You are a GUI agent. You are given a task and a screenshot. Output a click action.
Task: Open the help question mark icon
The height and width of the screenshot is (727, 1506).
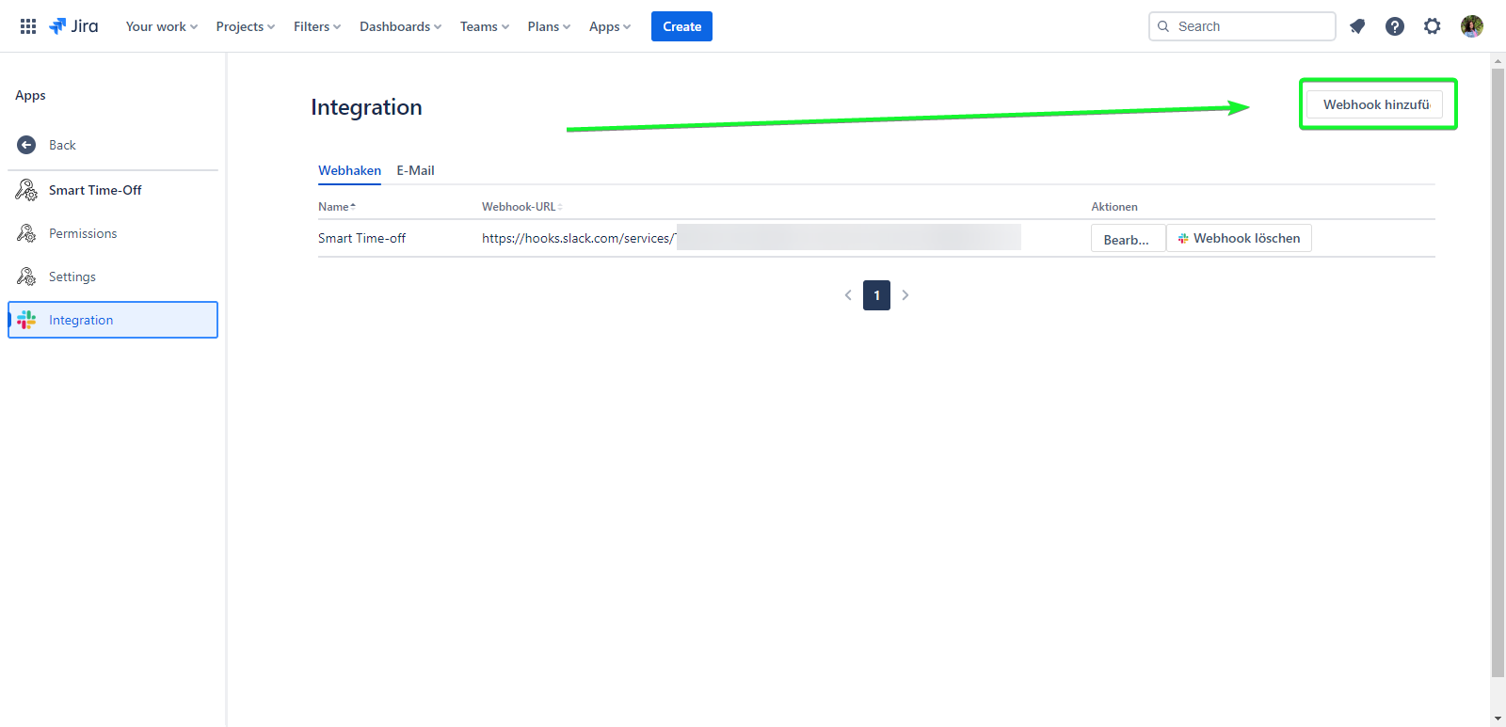1395,26
